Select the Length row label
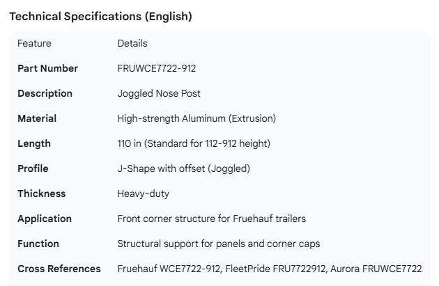Screen dimensions: 439x286 pyautogui.click(x=34, y=143)
